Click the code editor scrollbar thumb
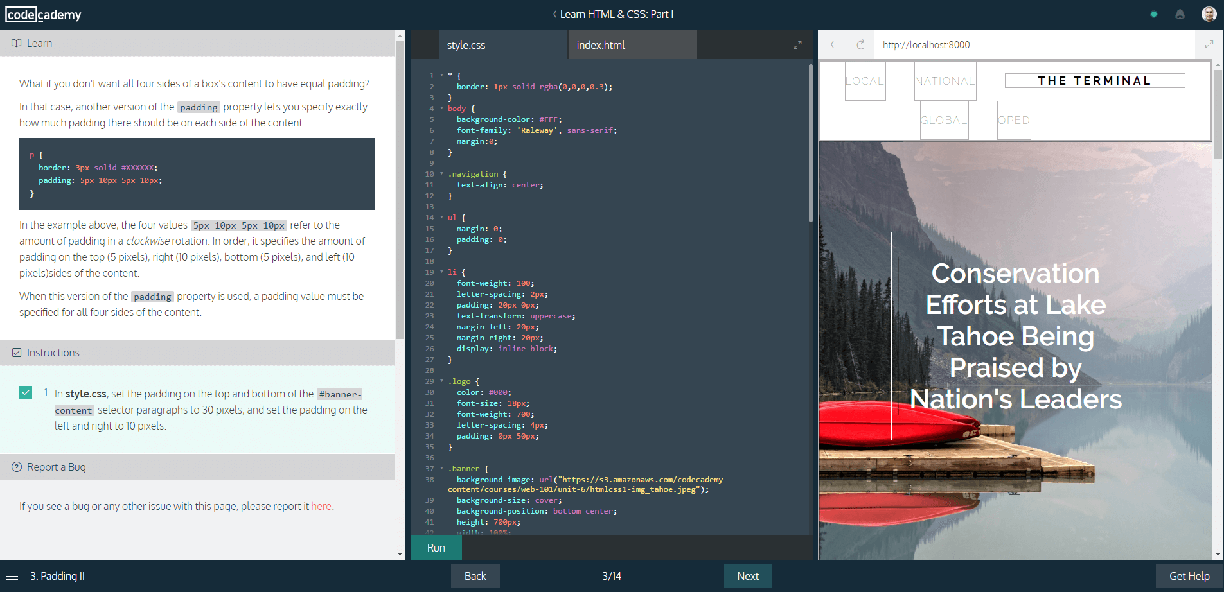This screenshot has width=1224, height=592. pos(811,143)
